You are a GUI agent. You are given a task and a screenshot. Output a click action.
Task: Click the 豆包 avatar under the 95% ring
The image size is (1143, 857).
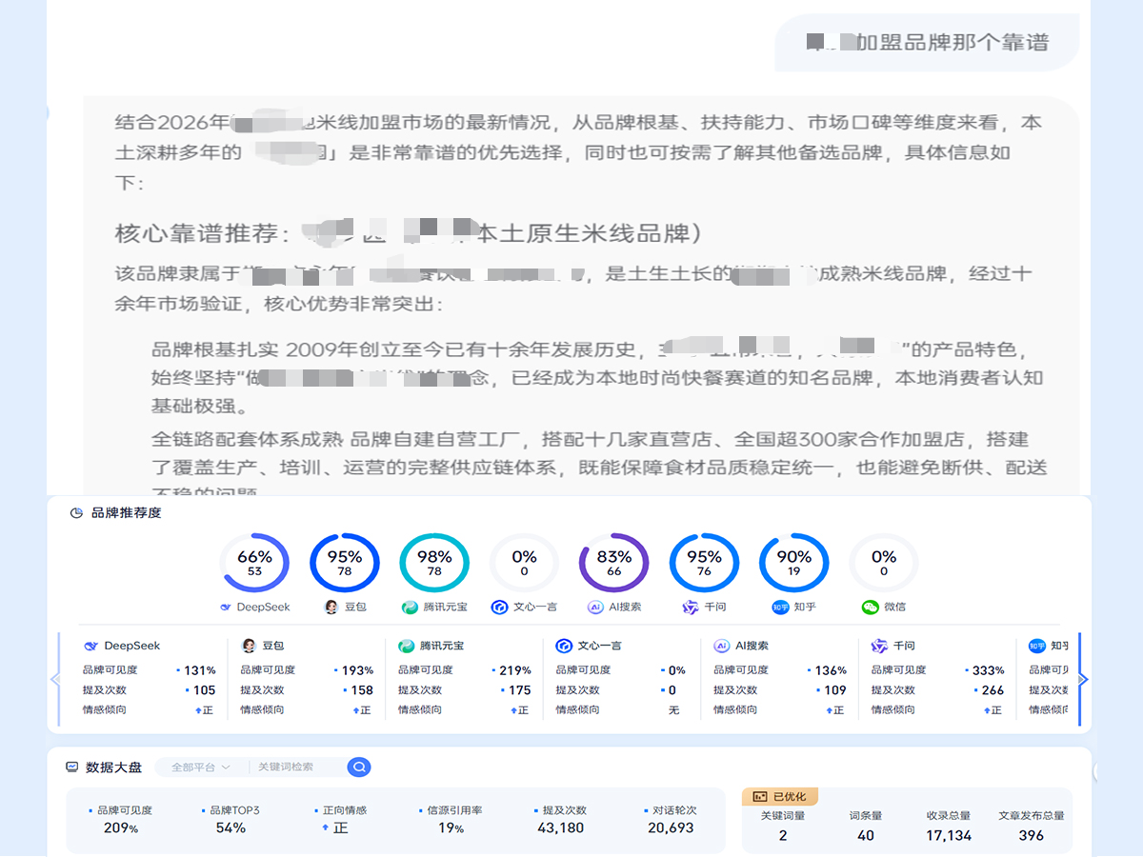[x=331, y=607]
